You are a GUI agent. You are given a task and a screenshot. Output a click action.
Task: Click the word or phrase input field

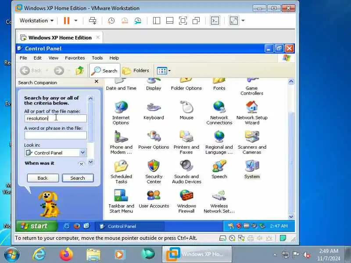56,135
